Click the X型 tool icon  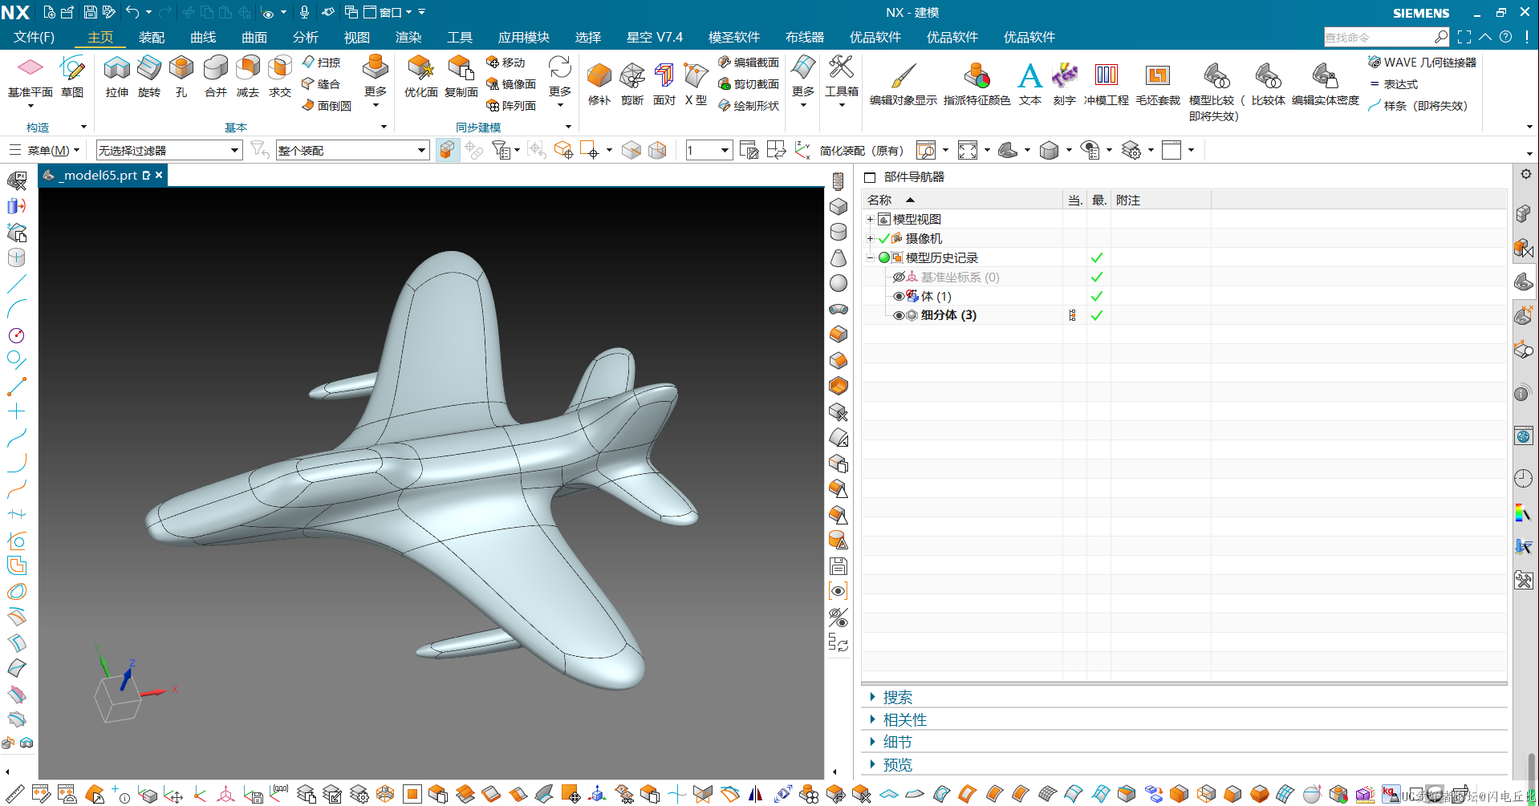point(696,84)
